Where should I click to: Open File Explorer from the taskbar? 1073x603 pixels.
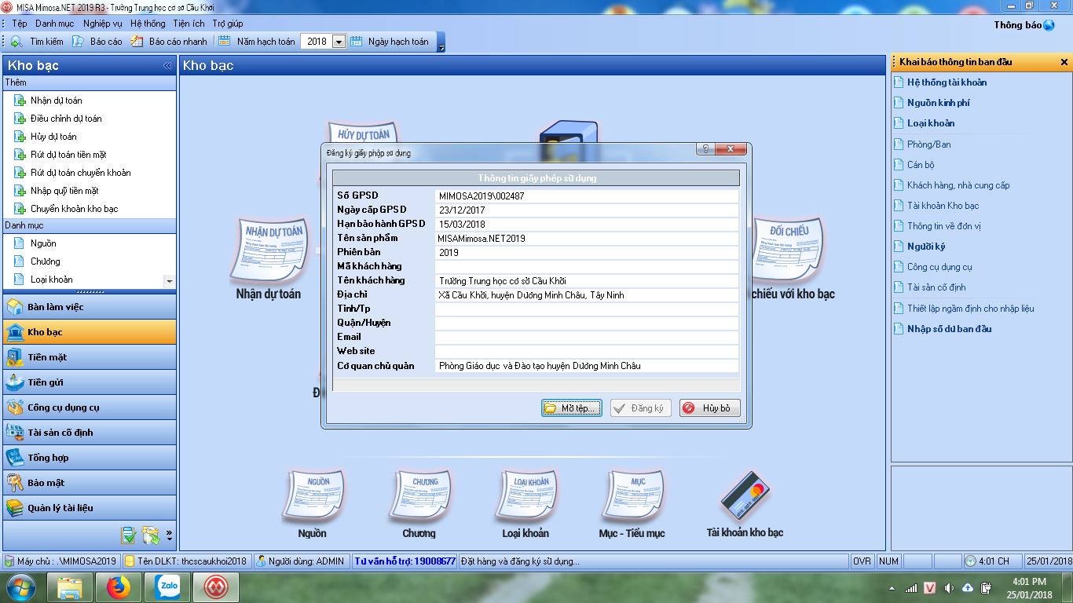(x=70, y=587)
